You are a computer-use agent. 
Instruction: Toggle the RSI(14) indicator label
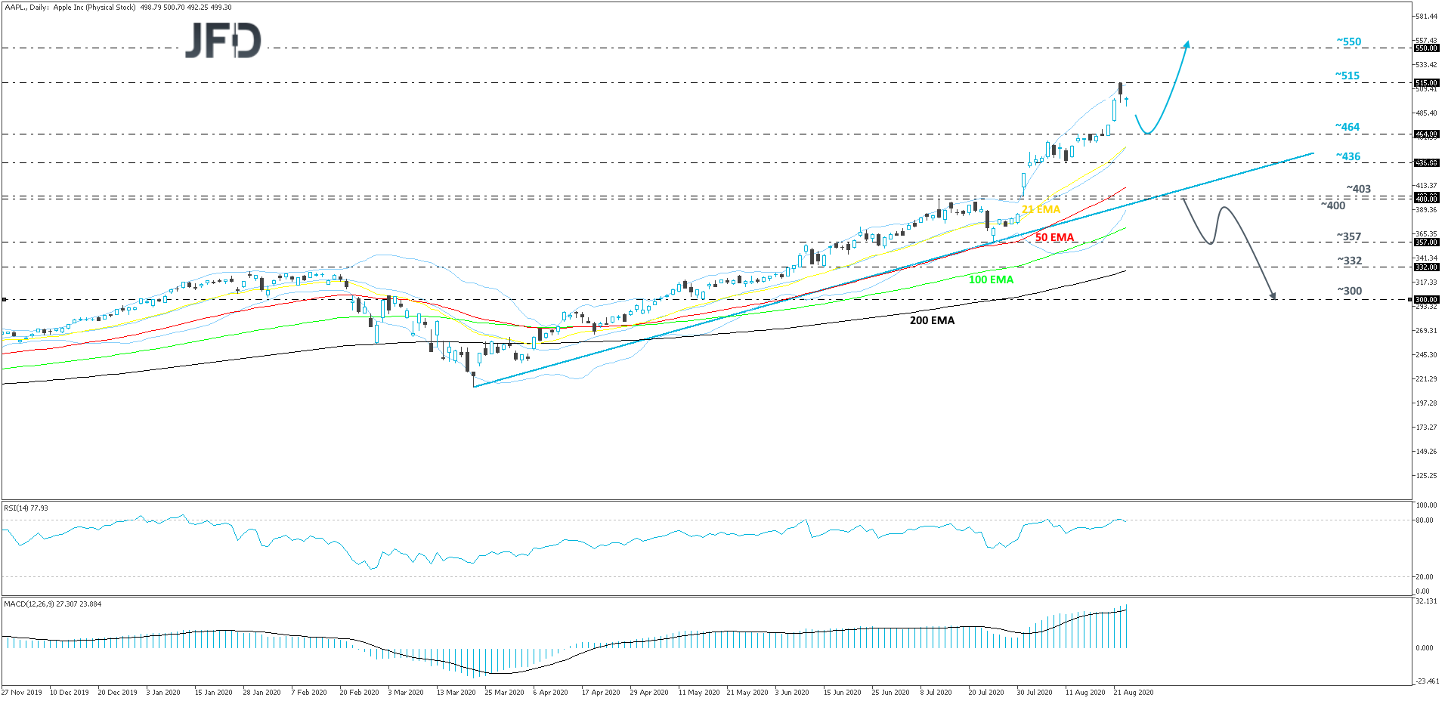[x=25, y=508]
